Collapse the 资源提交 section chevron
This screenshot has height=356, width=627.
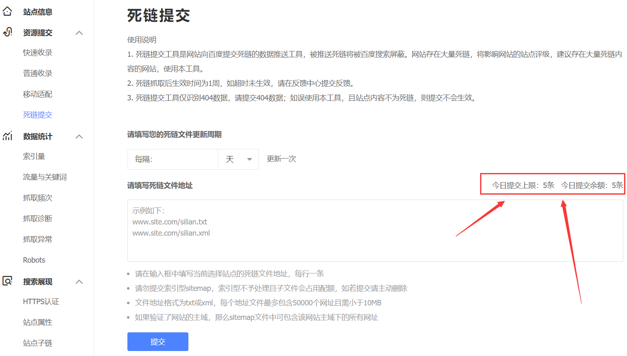pos(79,33)
